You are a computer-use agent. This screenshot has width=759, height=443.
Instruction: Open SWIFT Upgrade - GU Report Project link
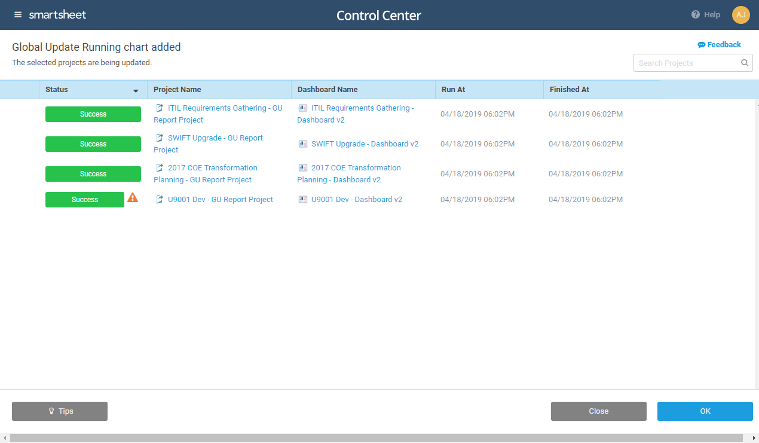209,144
